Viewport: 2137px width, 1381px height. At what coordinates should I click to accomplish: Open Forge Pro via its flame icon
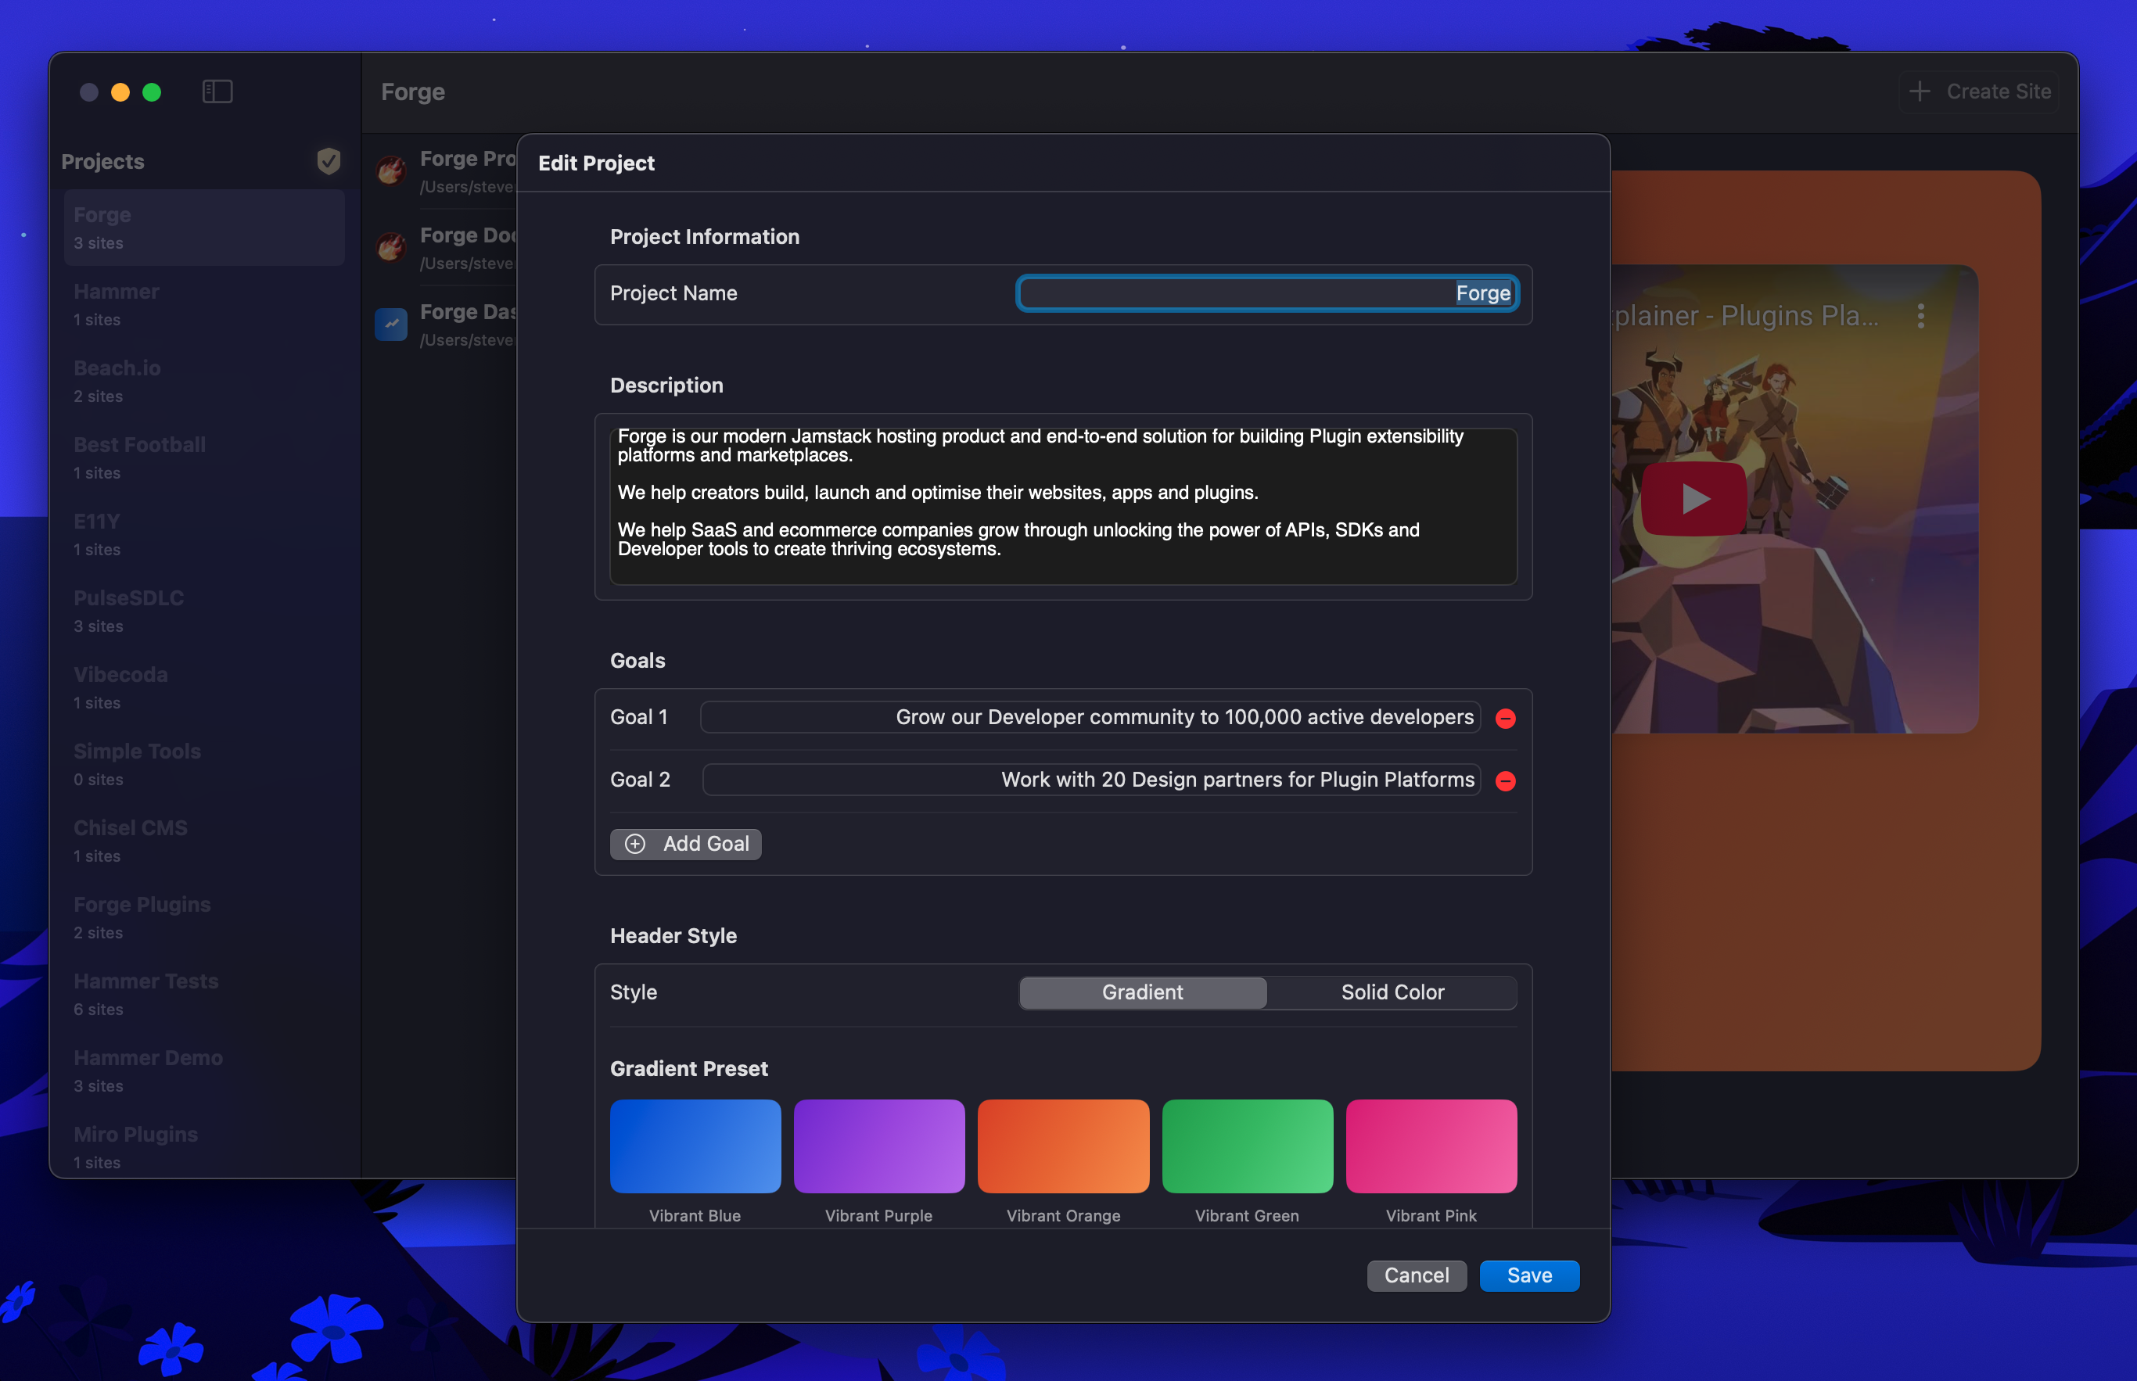coord(390,170)
